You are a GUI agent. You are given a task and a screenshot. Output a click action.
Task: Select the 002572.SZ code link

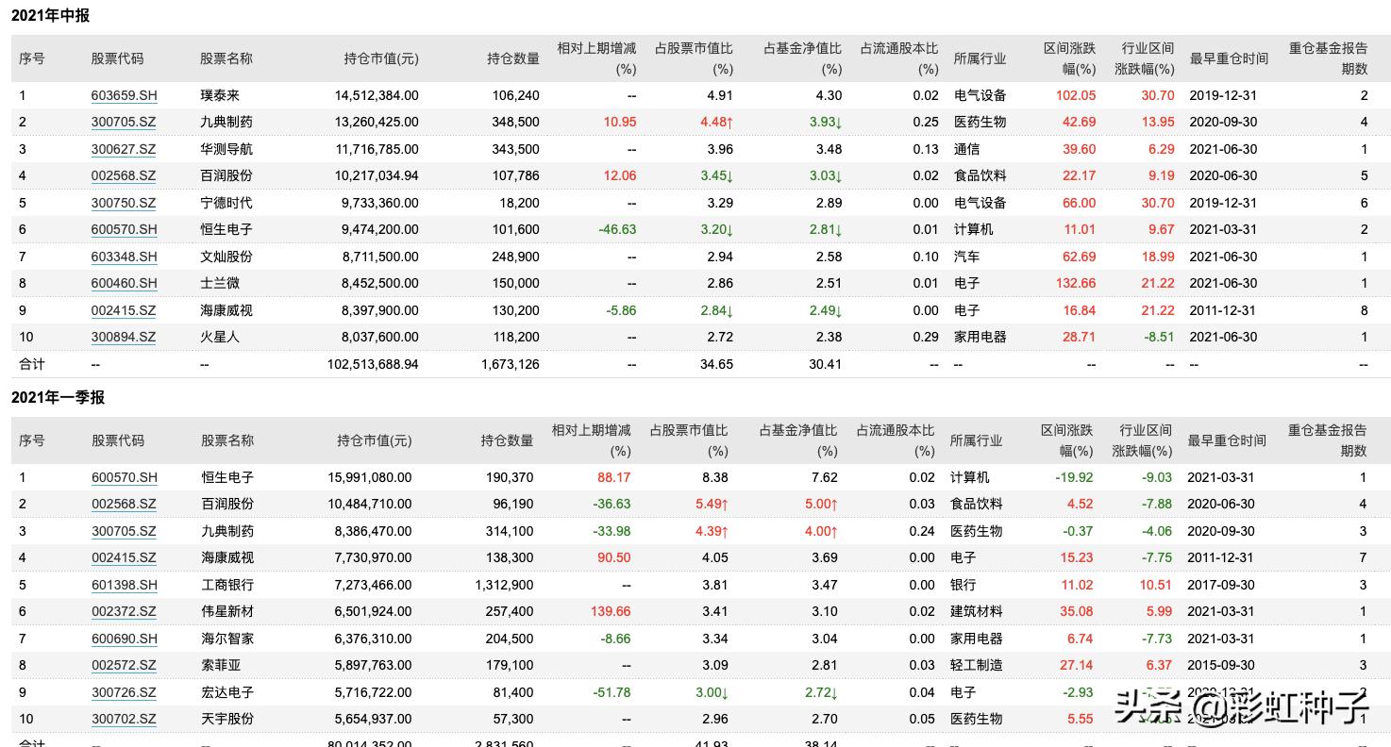(124, 665)
